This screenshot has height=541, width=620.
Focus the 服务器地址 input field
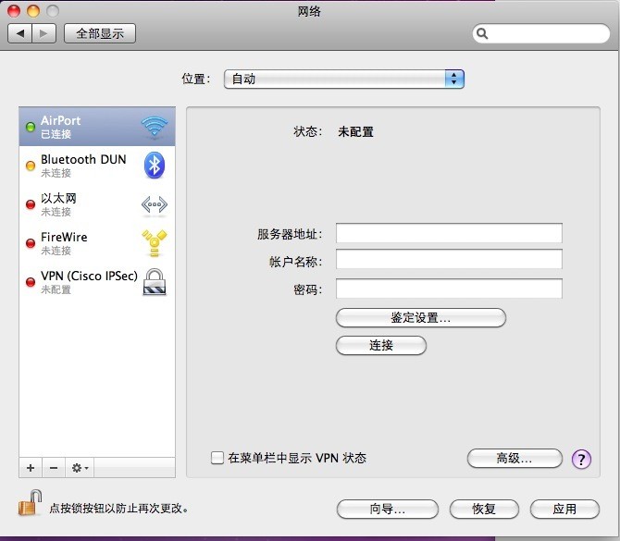(449, 233)
